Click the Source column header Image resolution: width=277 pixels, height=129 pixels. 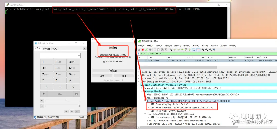pyautogui.click(x=170, y=57)
